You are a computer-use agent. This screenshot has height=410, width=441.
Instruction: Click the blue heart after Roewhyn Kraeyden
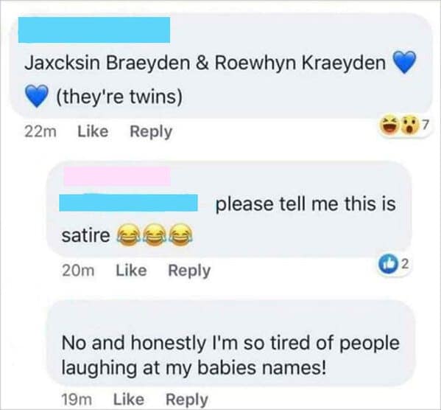[404, 62]
